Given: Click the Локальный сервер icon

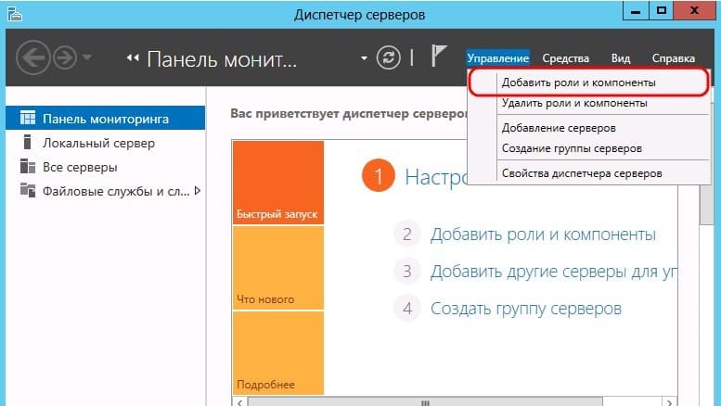Looking at the screenshot, I should [x=27, y=143].
